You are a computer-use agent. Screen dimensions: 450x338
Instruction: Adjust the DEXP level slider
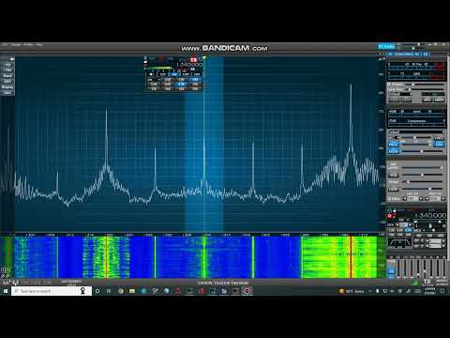click(x=423, y=189)
